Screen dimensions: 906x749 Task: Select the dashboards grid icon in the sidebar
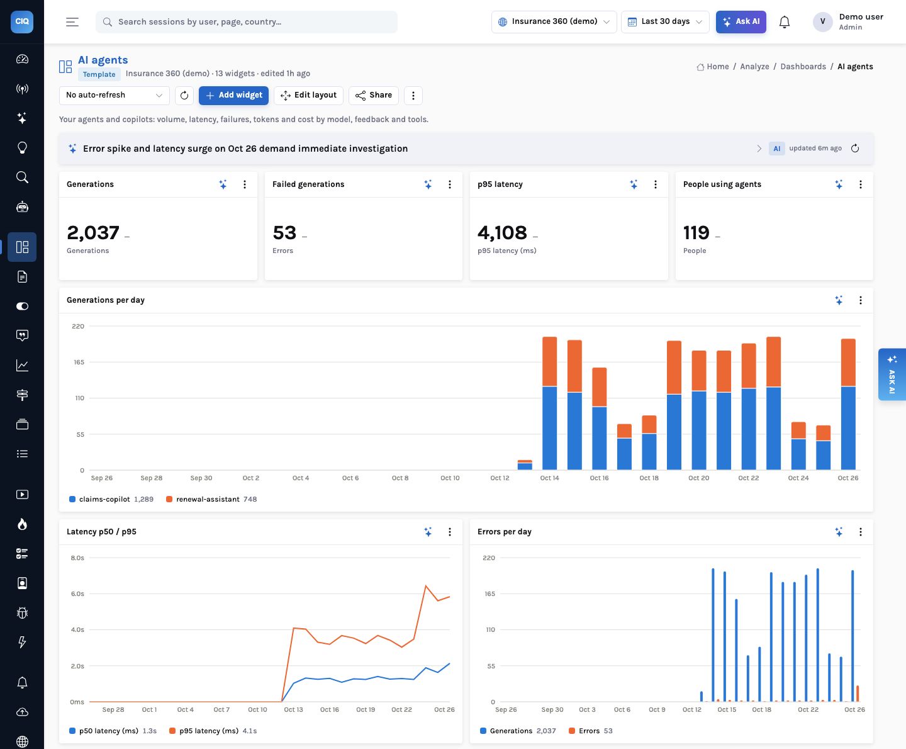22,247
